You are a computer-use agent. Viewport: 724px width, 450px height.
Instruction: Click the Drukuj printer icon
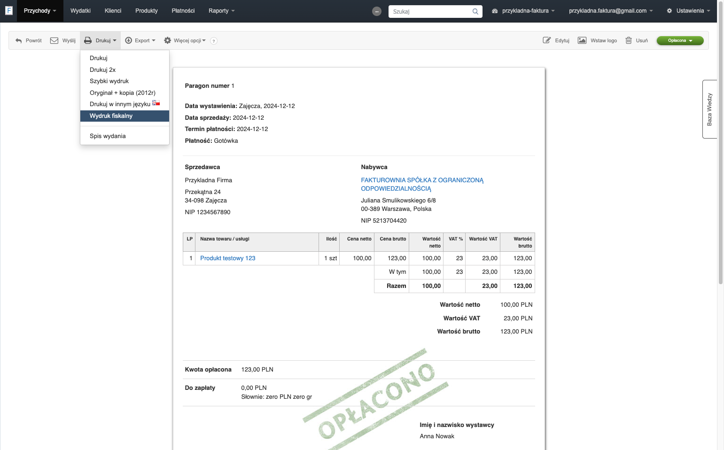88,40
